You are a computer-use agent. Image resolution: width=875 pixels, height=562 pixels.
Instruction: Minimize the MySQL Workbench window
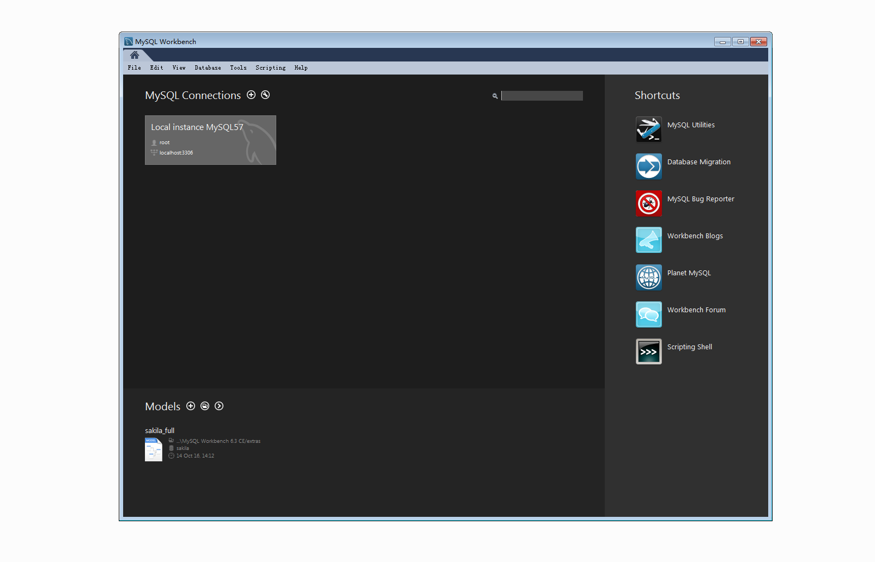tap(722, 41)
